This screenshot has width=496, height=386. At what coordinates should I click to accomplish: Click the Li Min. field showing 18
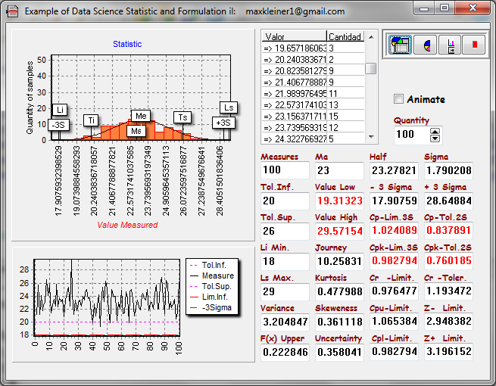[284, 261]
